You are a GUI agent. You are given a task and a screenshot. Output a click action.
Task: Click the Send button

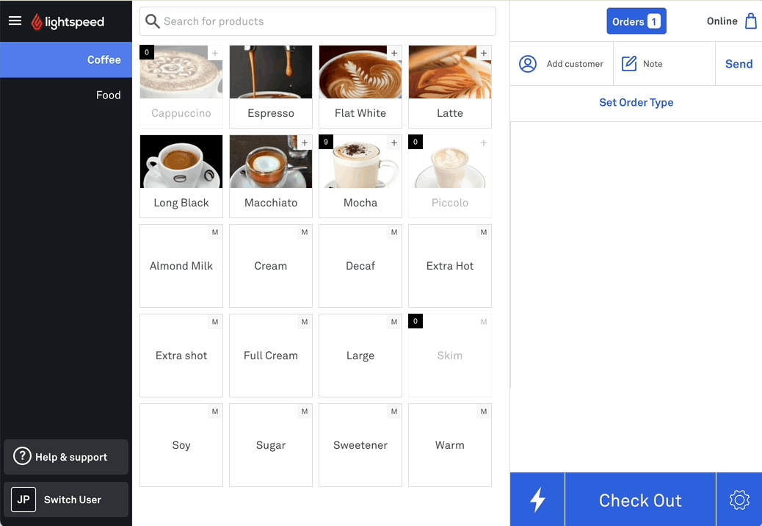(x=739, y=64)
